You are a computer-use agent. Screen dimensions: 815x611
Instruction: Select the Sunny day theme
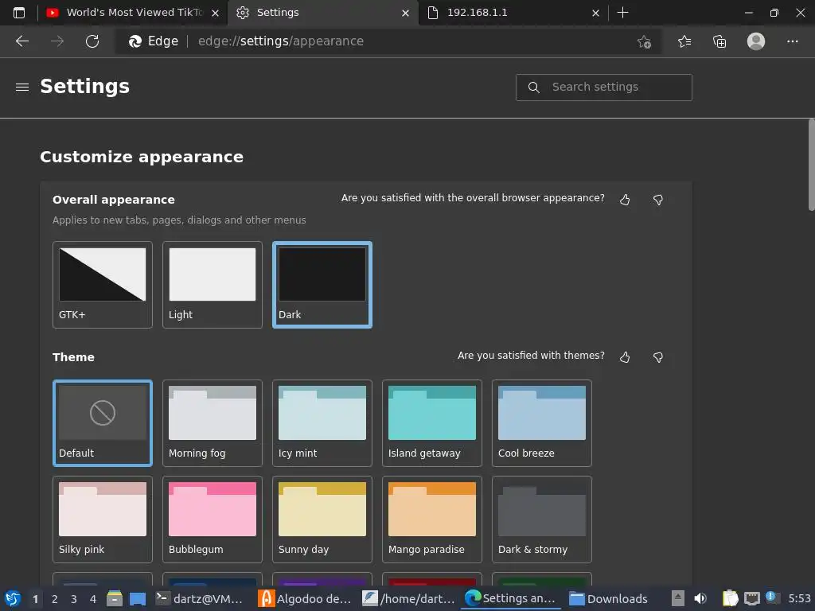pos(322,520)
